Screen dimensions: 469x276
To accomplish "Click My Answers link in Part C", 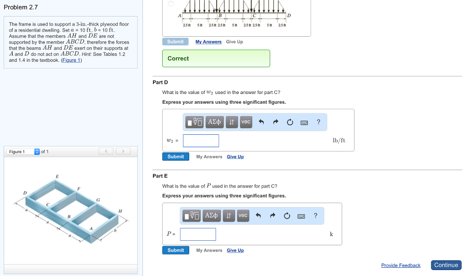I will tap(208, 42).
